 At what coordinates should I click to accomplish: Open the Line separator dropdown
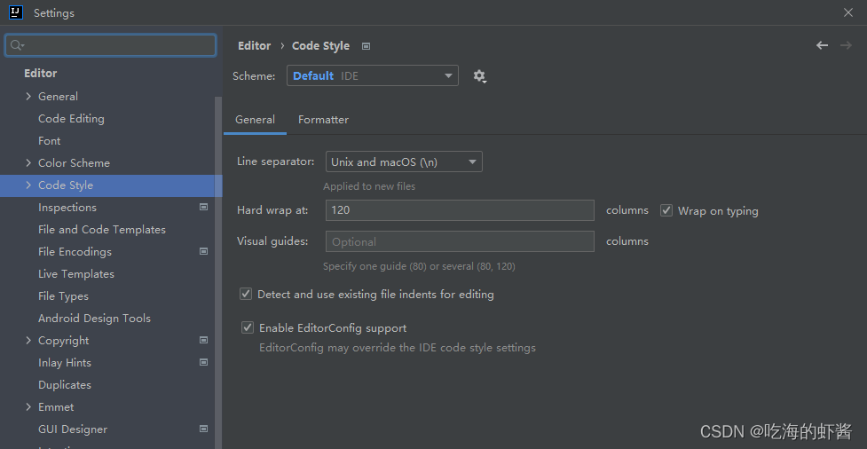pyautogui.click(x=404, y=162)
